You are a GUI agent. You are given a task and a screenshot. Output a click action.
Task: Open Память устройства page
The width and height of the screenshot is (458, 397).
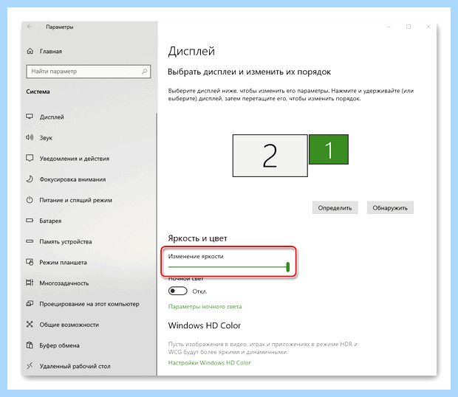coord(66,241)
